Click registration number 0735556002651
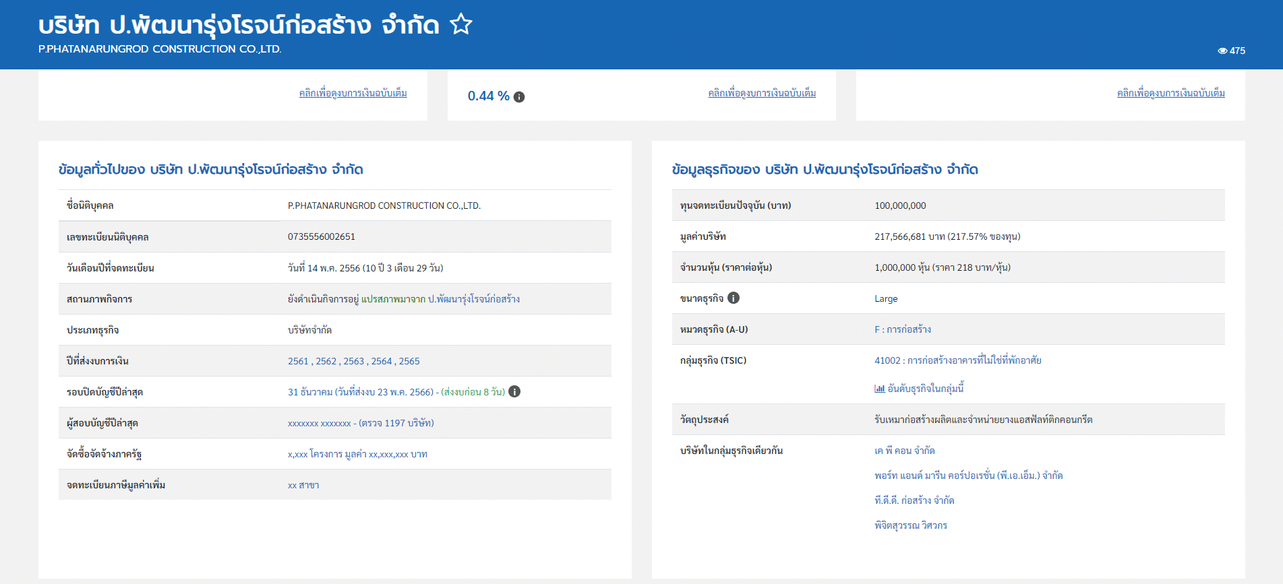This screenshot has height=584, width=1283. (x=322, y=236)
